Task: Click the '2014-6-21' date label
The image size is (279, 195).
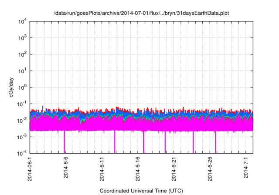Action: [174, 169]
